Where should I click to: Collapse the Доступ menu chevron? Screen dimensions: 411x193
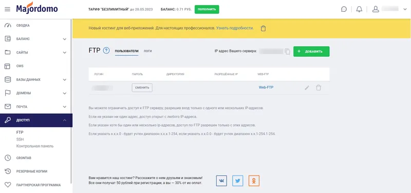point(65,120)
